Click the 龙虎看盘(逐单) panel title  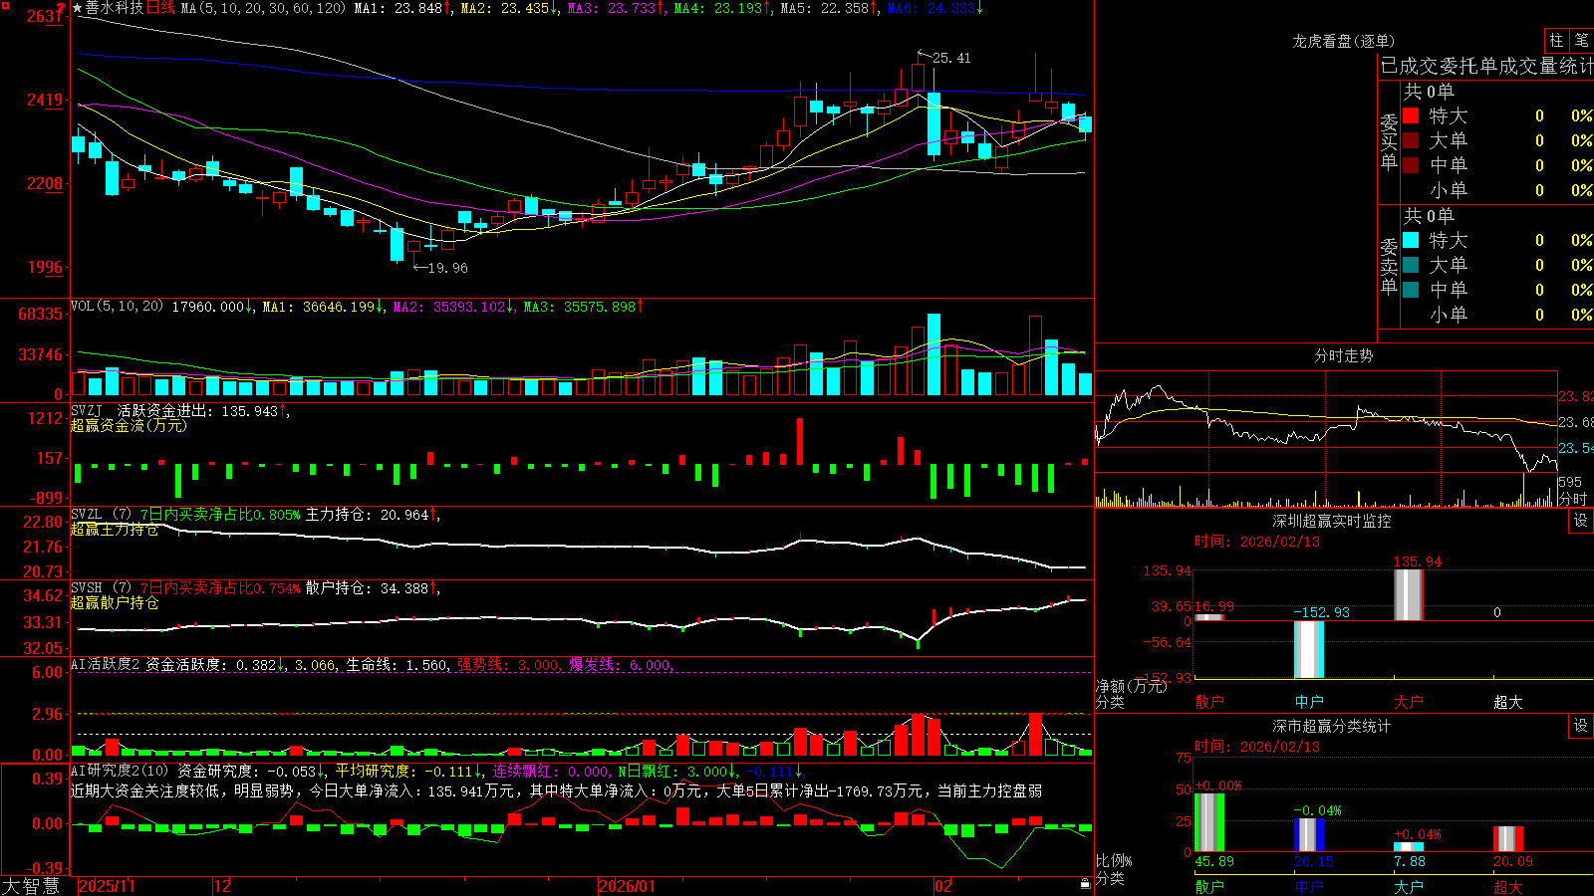1343,41
